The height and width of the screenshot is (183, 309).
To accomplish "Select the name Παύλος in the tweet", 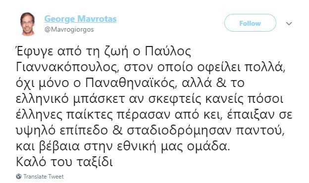I will tap(168, 52).
